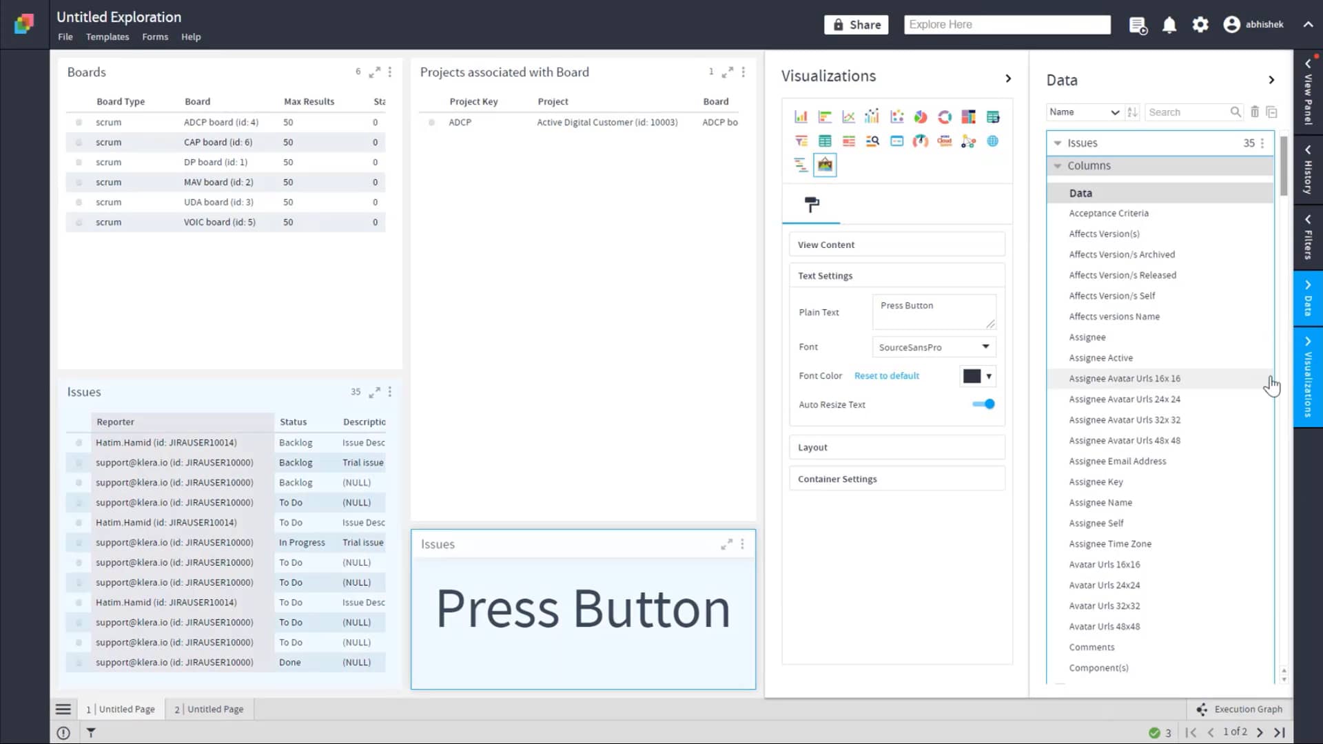Select the horizontal bar chart visualization
Image resolution: width=1323 pixels, height=744 pixels.
tap(825, 117)
